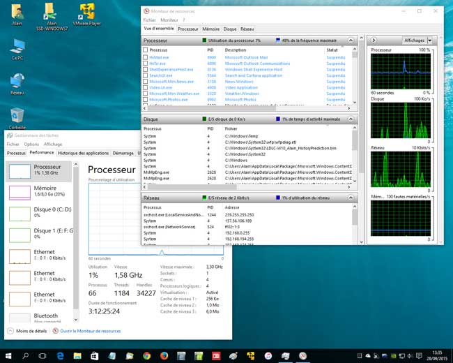Click the Windows Start button
The image size is (453, 363).
click(x=8, y=356)
